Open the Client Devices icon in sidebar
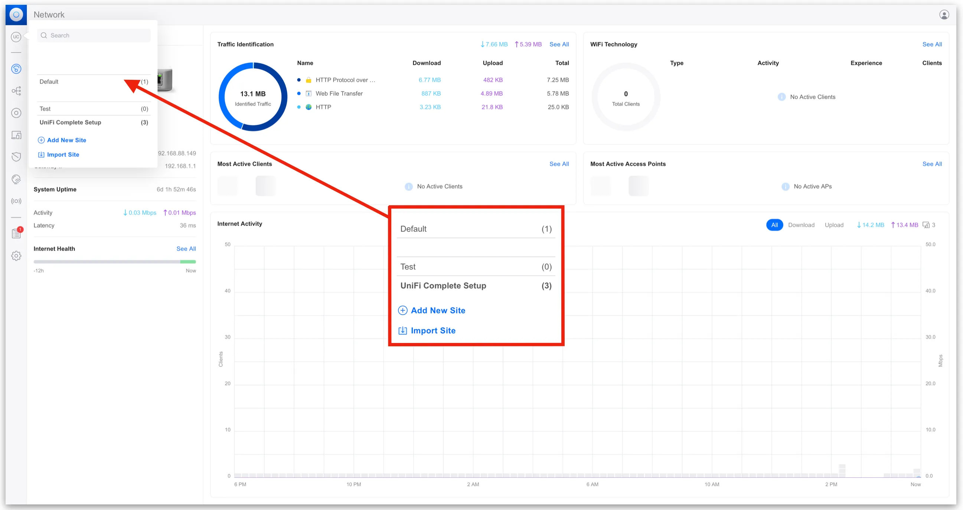 [x=16, y=135]
